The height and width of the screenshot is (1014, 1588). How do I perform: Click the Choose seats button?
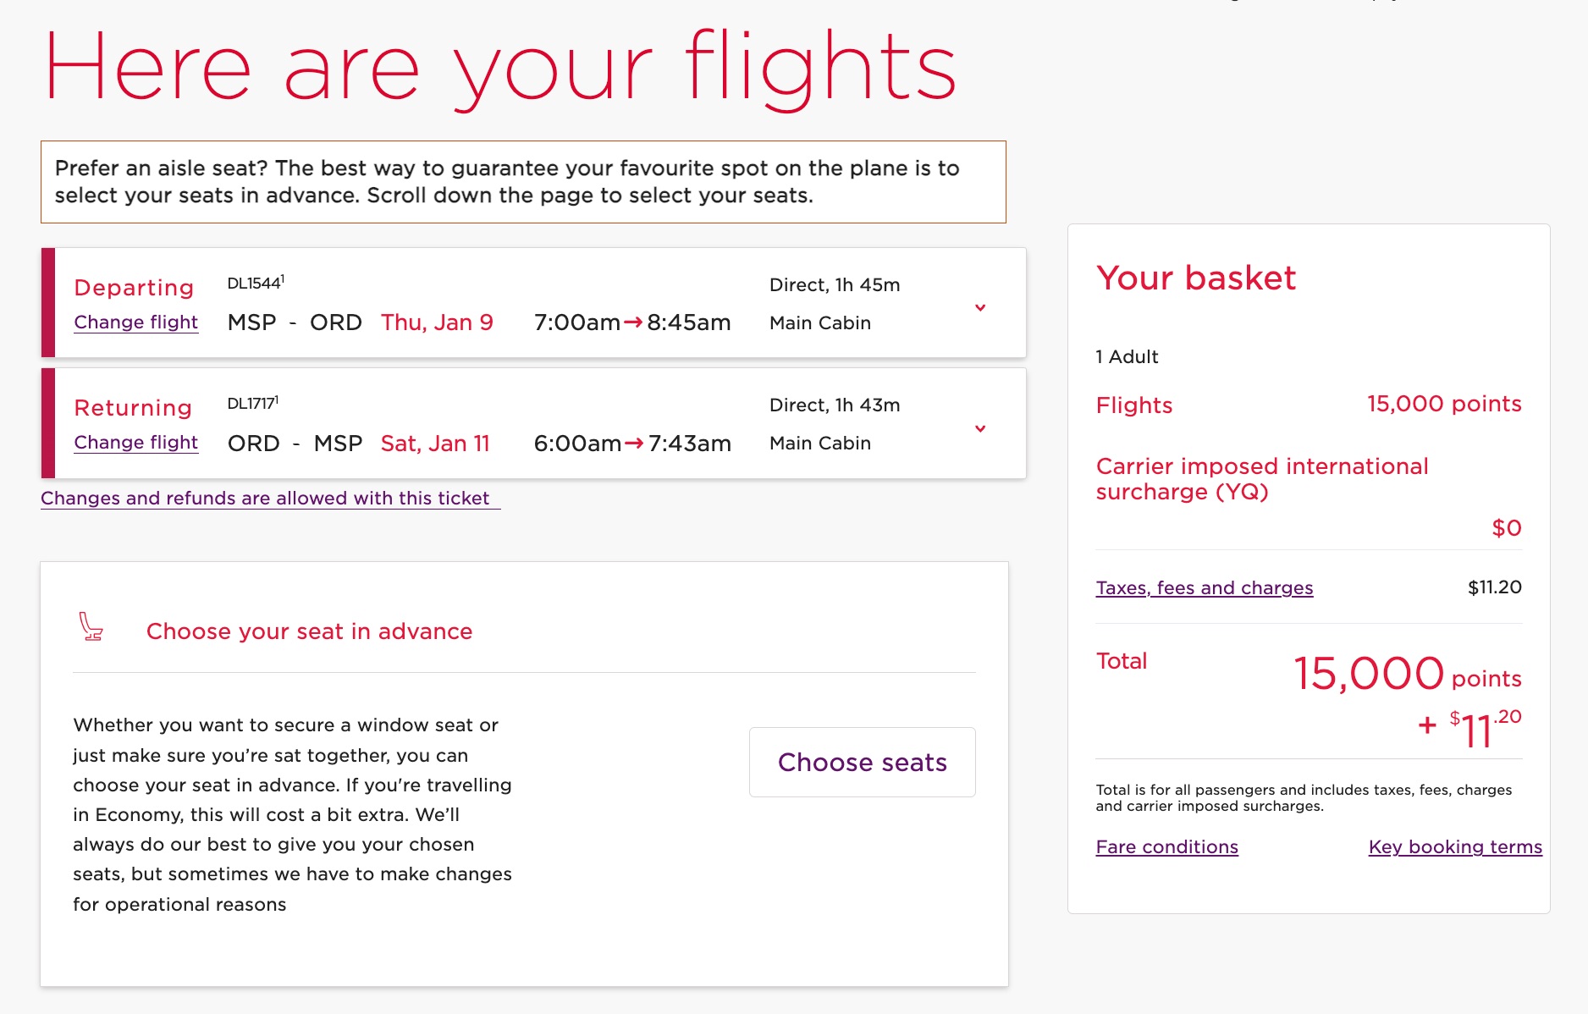(861, 761)
